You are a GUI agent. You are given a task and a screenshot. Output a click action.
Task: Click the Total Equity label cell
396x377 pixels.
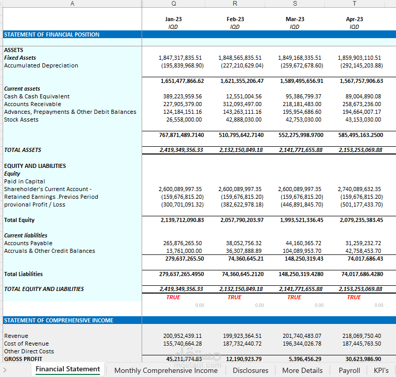(19, 220)
